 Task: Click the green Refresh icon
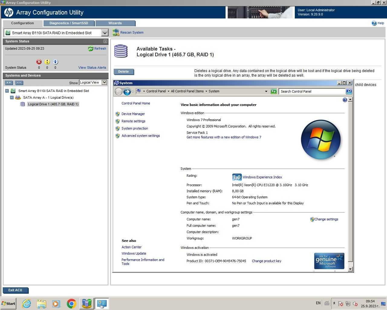coord(90,48)
